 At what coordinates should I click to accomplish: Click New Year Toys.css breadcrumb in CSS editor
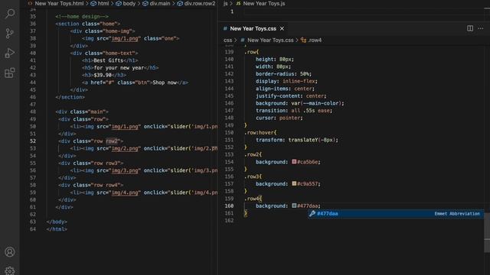coord(270,40)
